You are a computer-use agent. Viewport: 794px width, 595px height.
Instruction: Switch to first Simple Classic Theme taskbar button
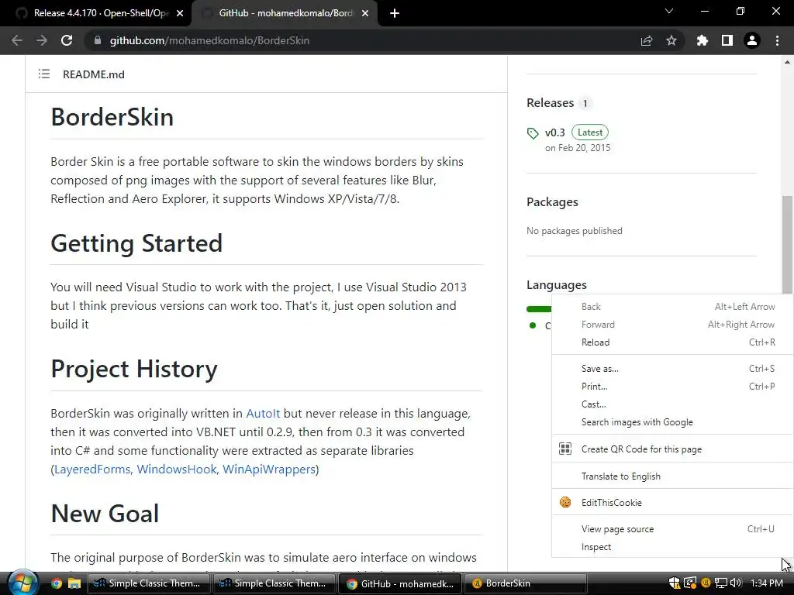pos(147,583)
